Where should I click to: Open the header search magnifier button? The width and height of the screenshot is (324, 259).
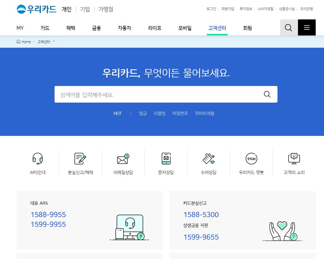click(x=289, y=27)
